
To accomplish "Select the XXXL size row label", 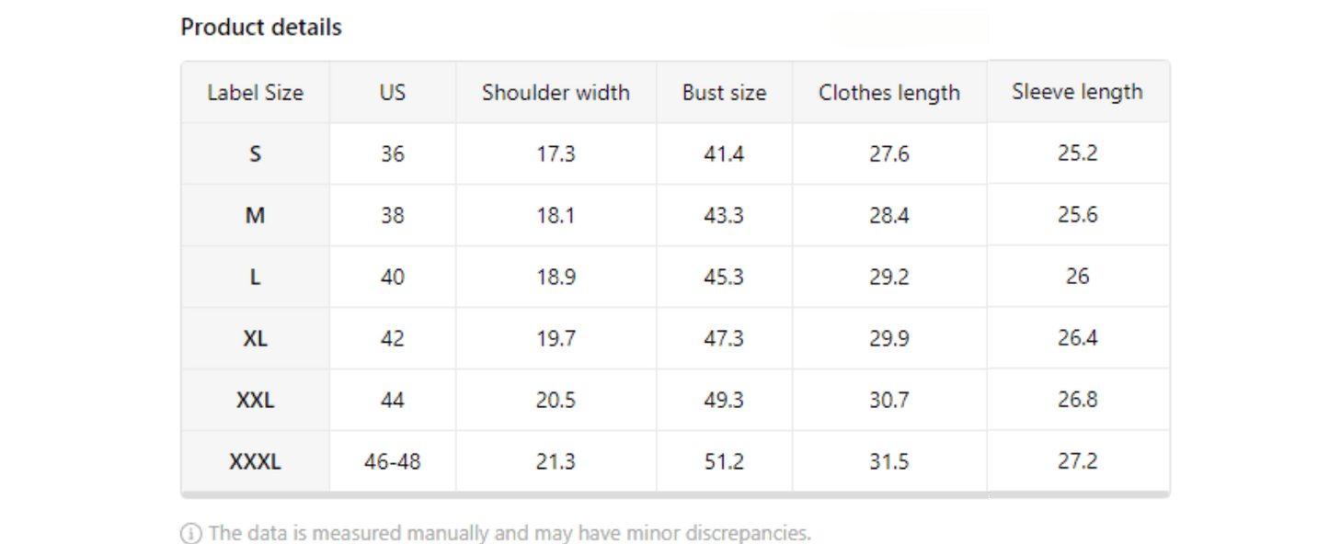I will [x=255, y=462].
